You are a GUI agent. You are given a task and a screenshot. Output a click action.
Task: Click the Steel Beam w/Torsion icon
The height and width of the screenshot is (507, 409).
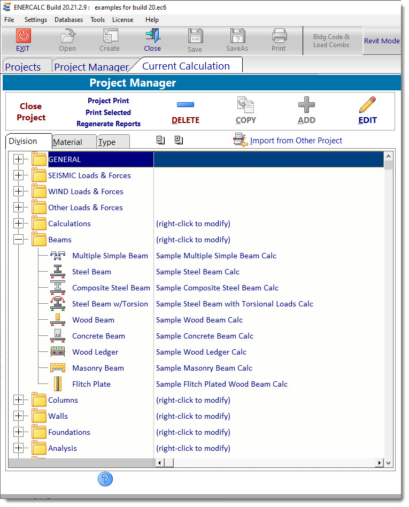(x=58, y=304)
